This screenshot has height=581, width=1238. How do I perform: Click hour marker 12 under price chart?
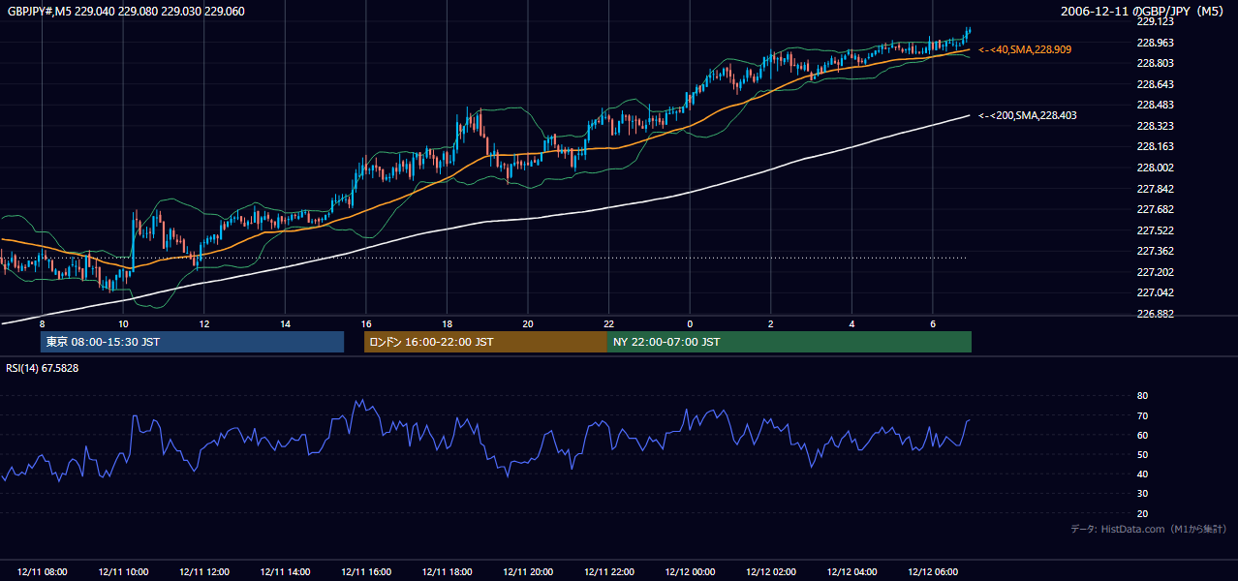click(204, 322)
